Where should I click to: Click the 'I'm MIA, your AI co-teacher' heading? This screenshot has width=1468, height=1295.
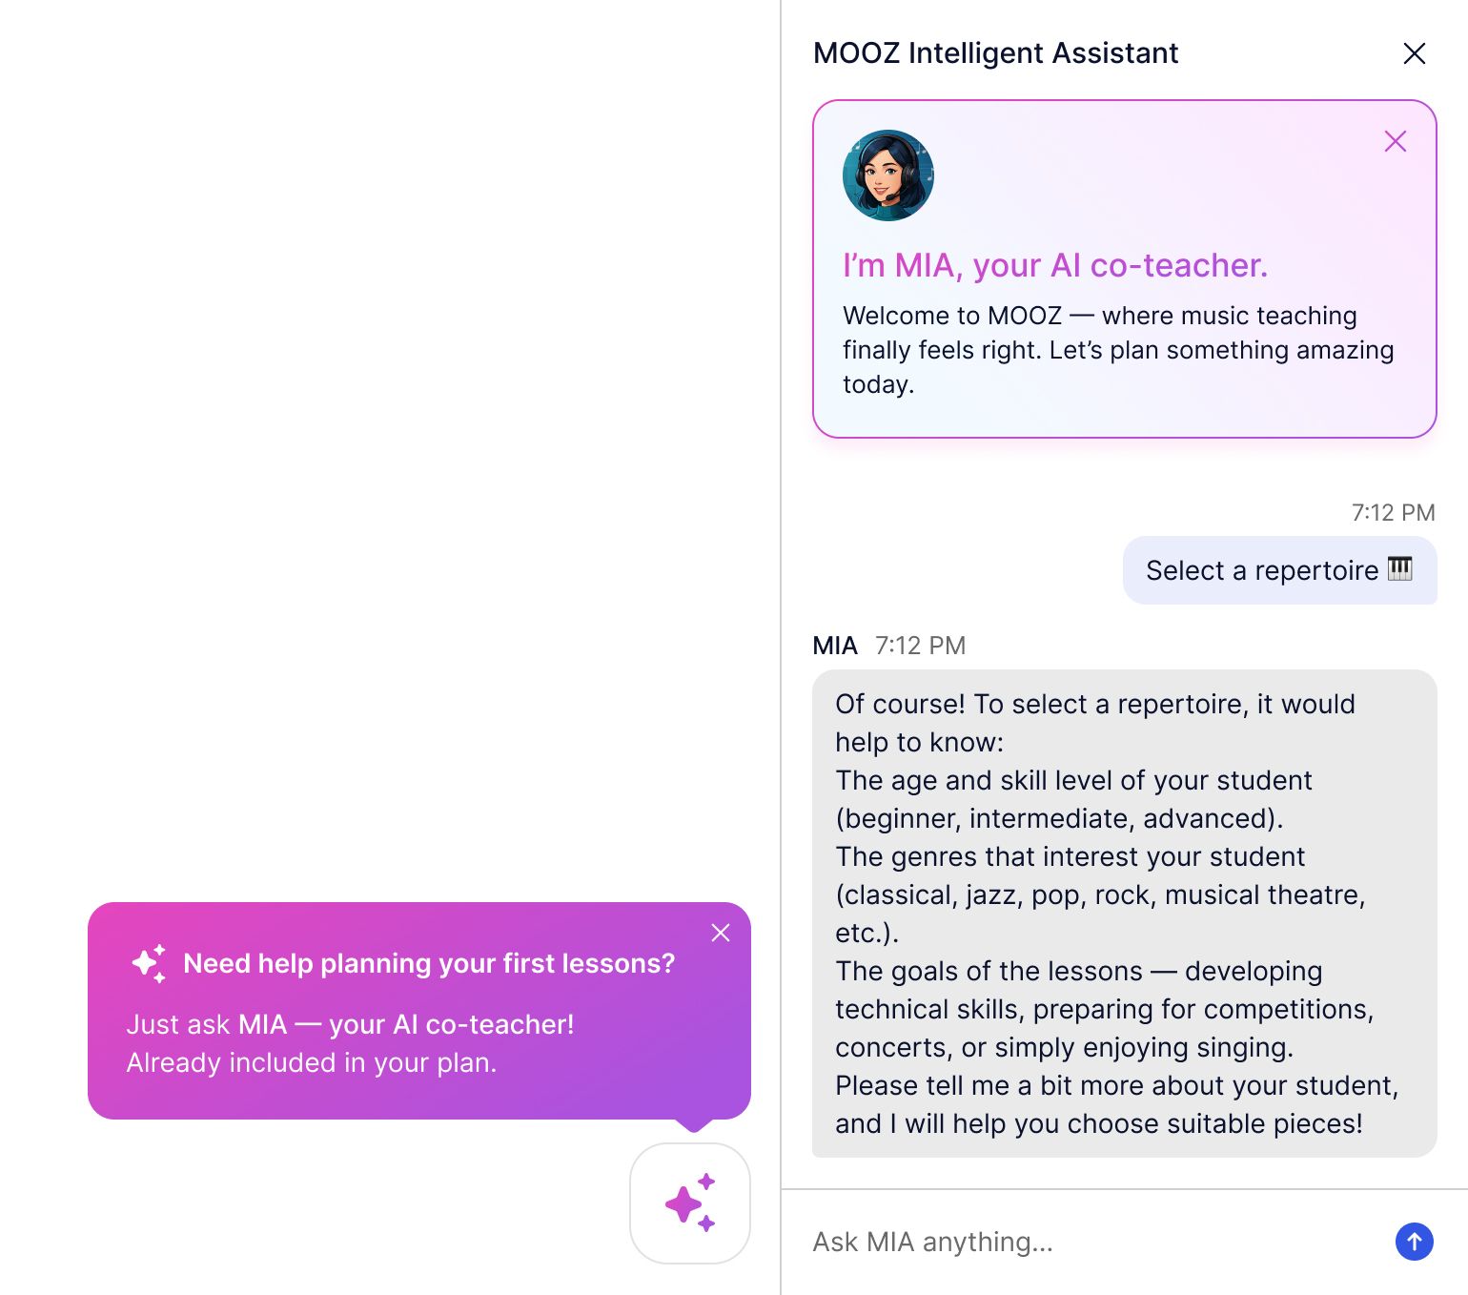(x=1054, y=265)
